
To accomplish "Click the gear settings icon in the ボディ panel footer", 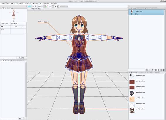I will tap(164, 70).
